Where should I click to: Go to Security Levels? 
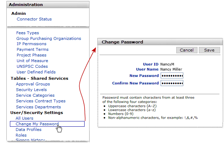(x=31, y=90)
